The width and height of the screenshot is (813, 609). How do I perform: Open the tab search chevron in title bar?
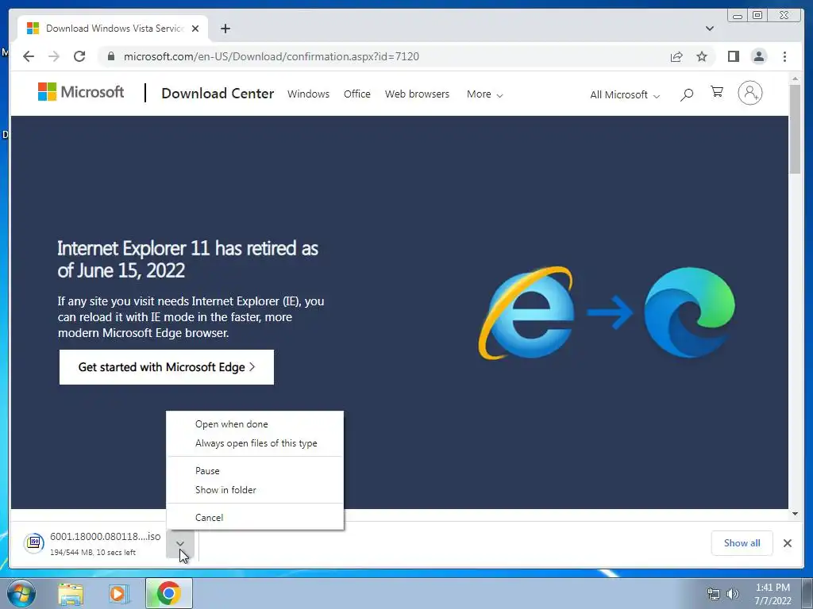point(709,29)
